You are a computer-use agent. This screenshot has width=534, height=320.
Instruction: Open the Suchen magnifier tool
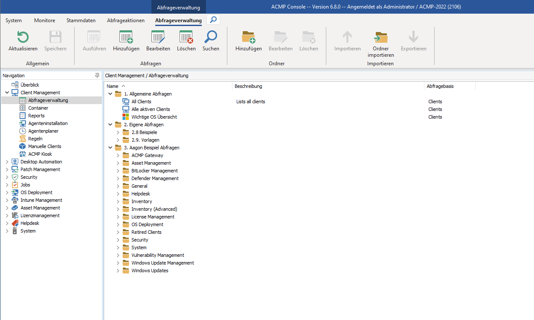click(211, 38)
